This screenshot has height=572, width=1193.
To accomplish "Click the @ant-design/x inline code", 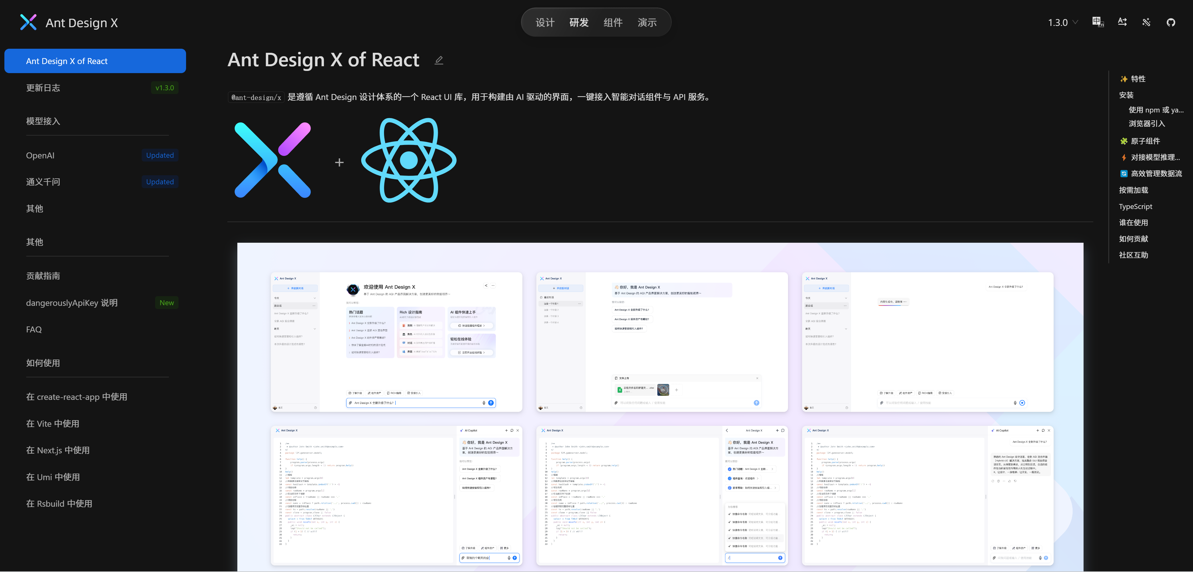I will point(256,97).
